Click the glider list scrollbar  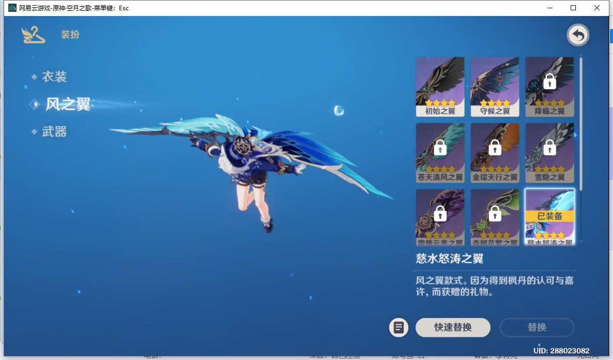point(581,124)
